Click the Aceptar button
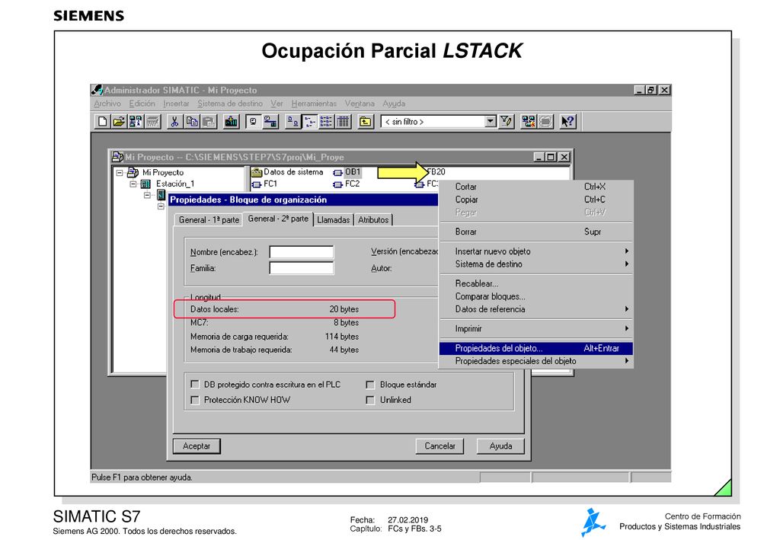Screen dimensions: 780x540 click(197, 446)
